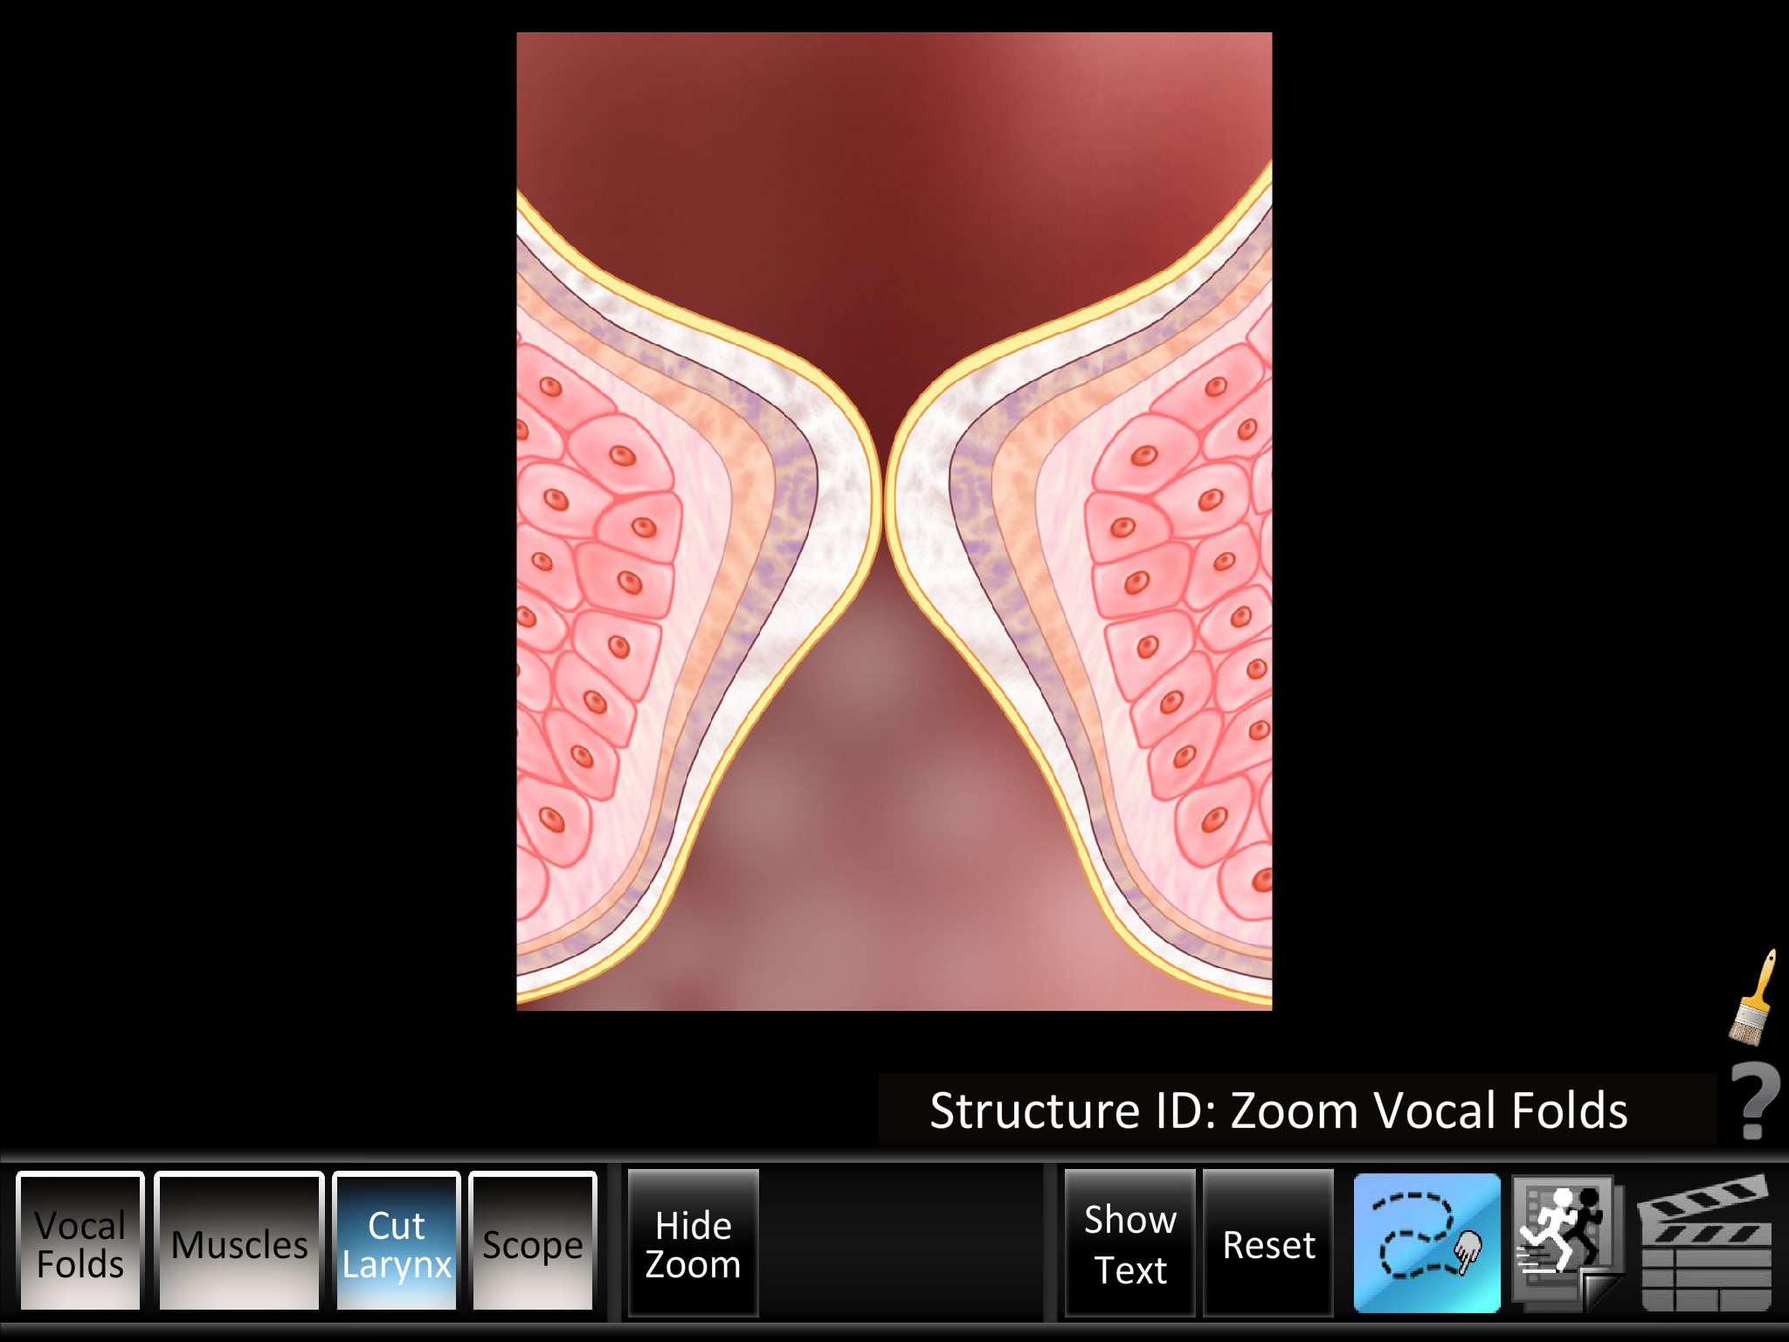
Task: Click the Reset button
Action: pos(1268,1242)
